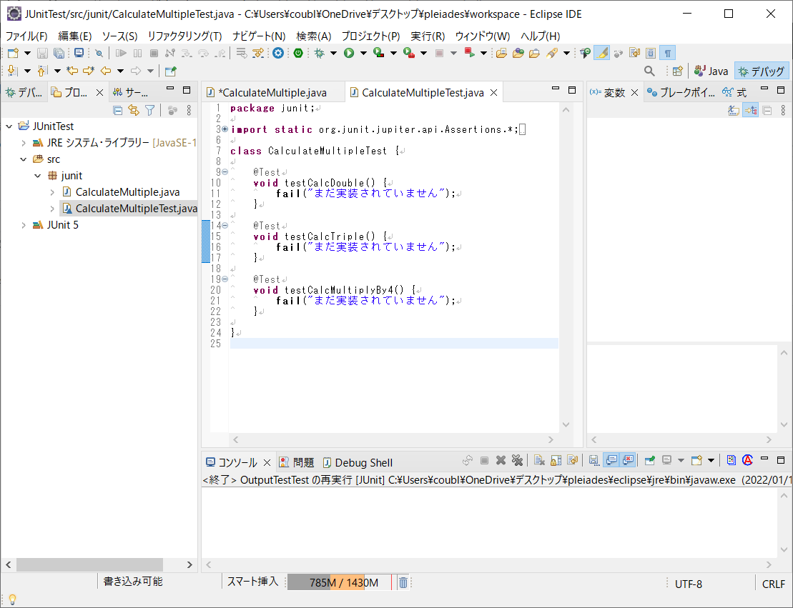793x608 pixels.
Task: Toggle Show Console on Standard Out
Action: [x=611, y=460]
